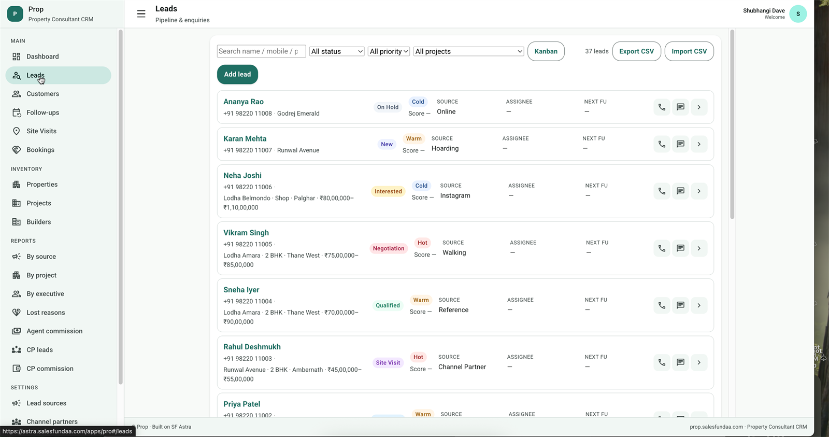This screenshot has width=829, height=437.
Task: Call Sneha Iyer via phone icon
Action: 662,305
